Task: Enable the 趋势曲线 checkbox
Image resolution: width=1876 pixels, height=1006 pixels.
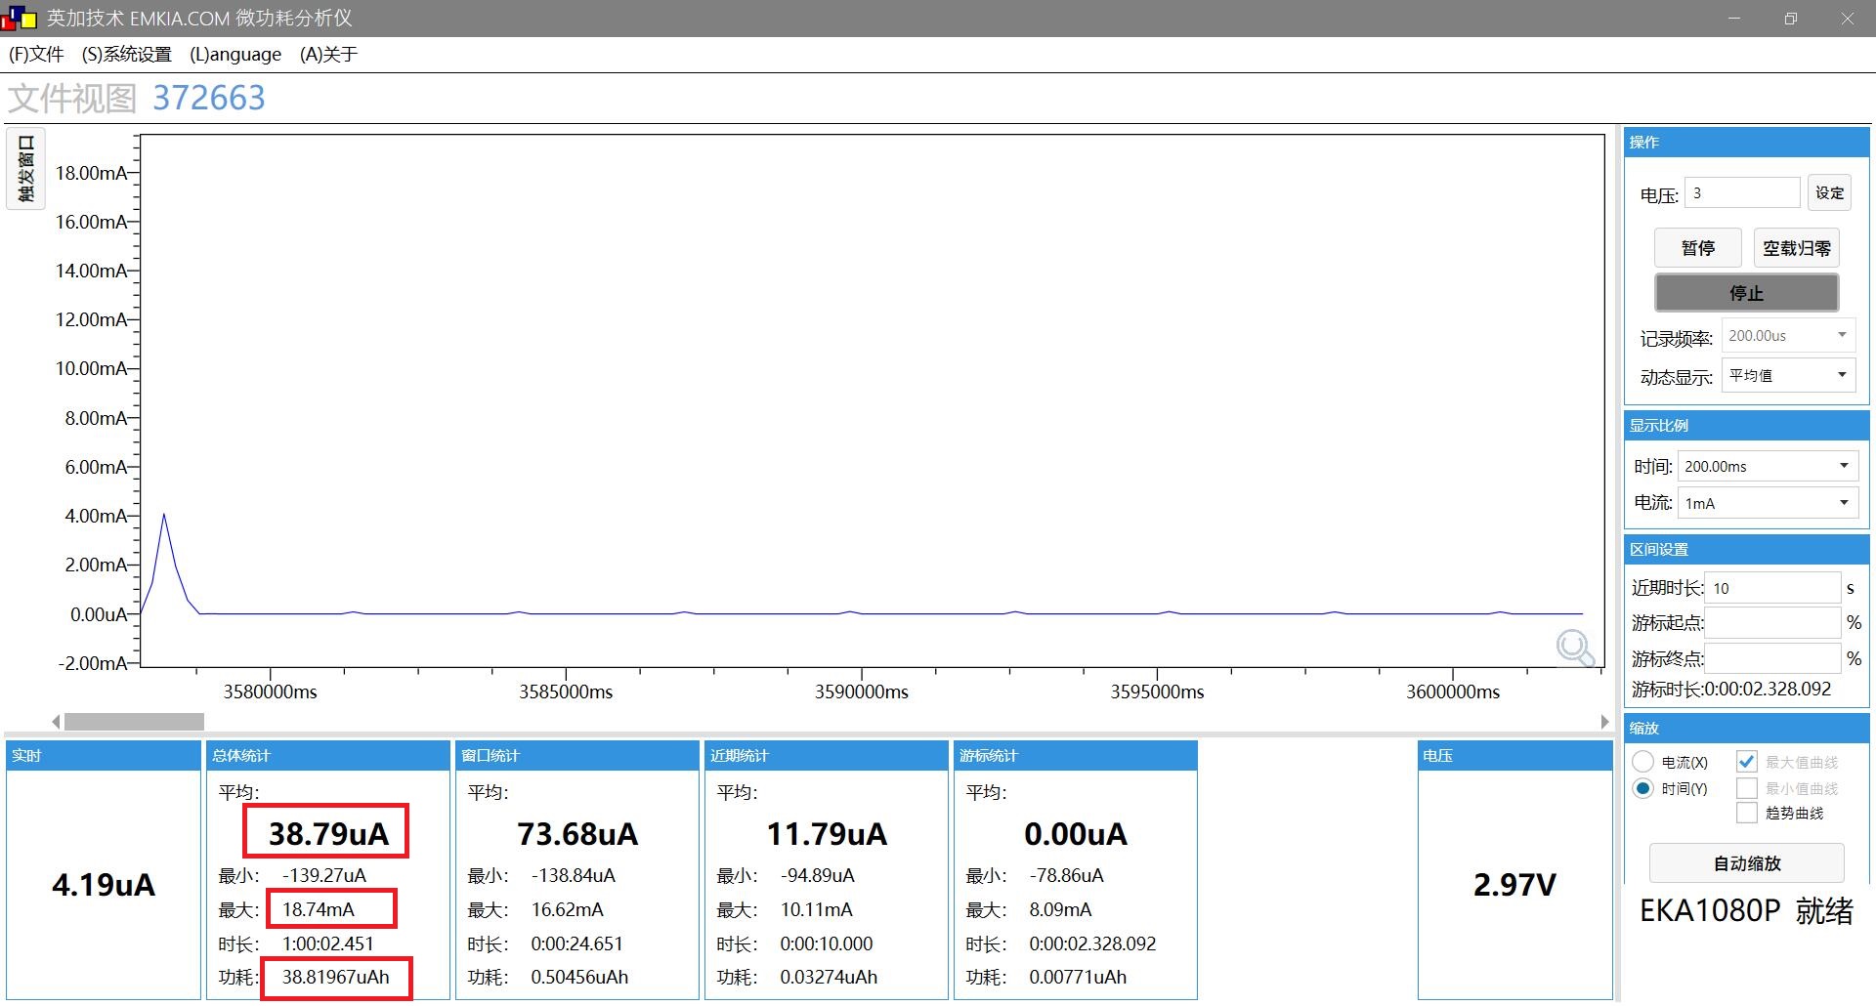Action: pos(1747,813)
